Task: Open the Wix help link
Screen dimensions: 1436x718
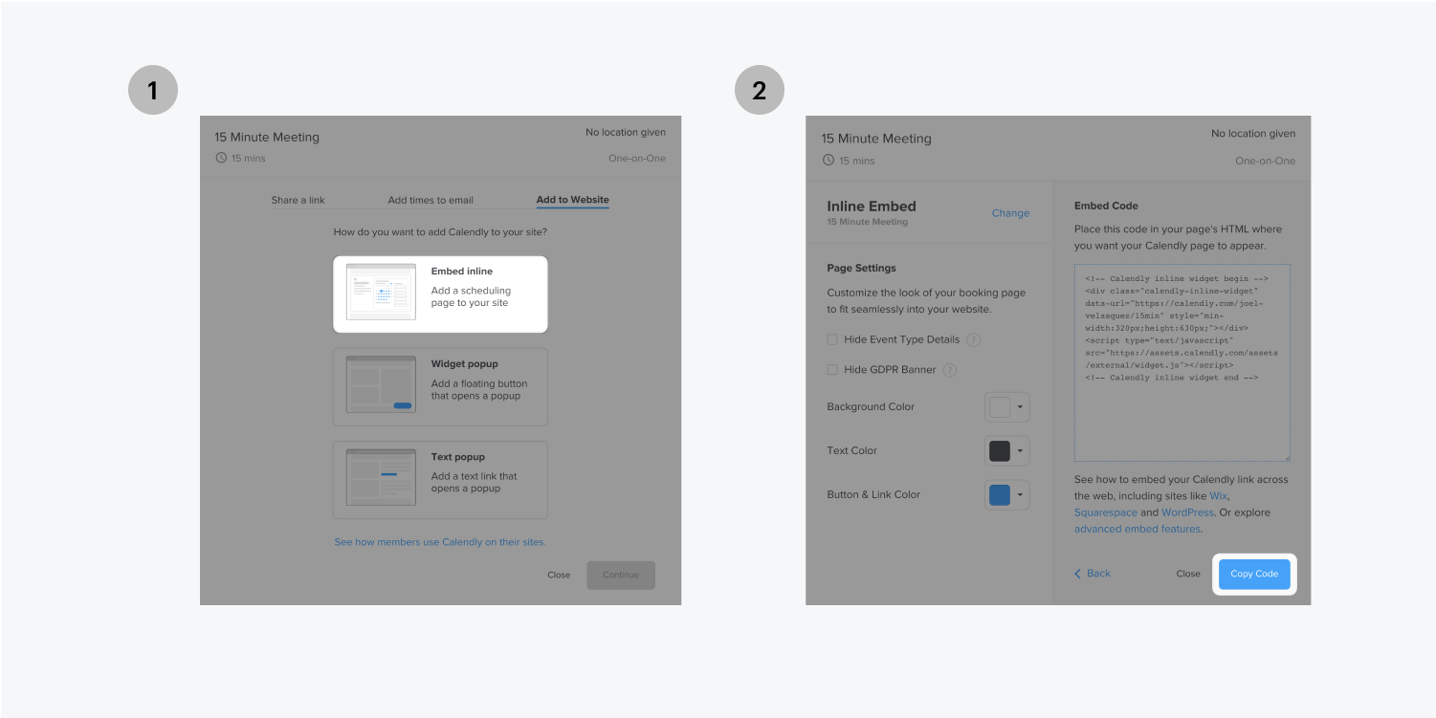Action: (x=1218, y=496)
